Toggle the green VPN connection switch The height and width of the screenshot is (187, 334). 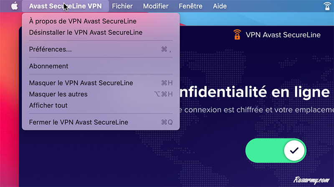(276, 151)
